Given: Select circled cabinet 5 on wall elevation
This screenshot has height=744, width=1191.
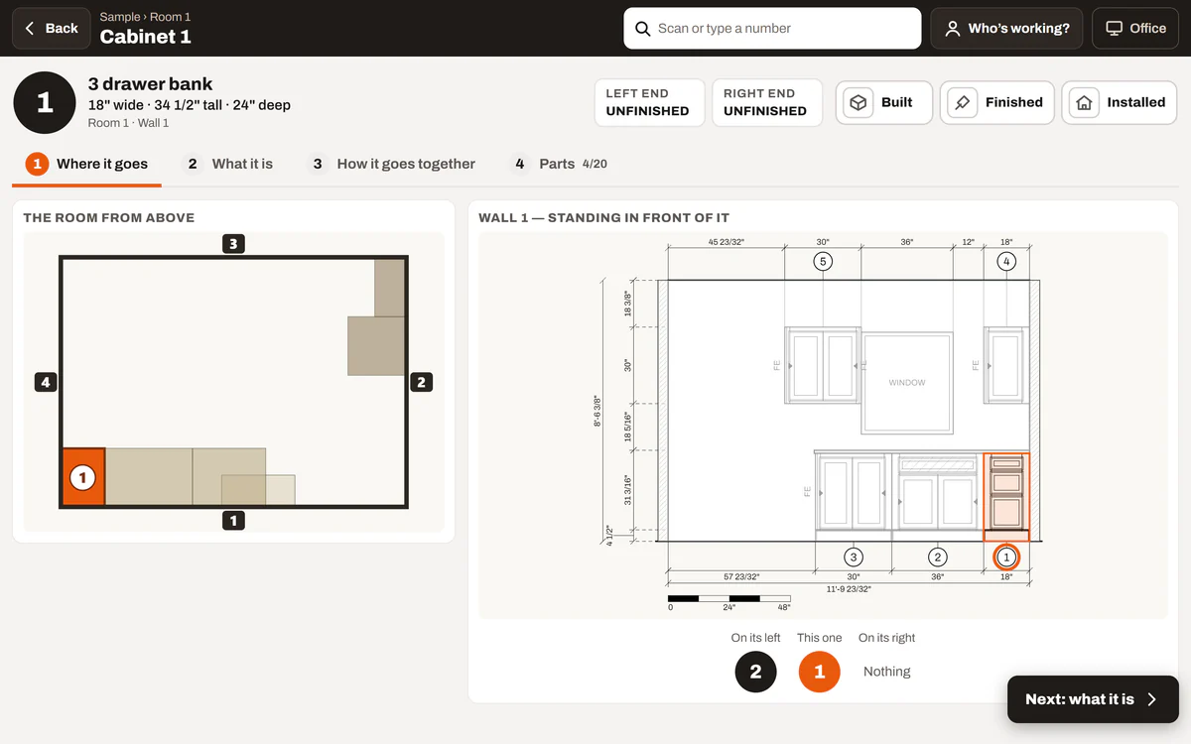Looking at the screenshot, I should click(823, 262).
